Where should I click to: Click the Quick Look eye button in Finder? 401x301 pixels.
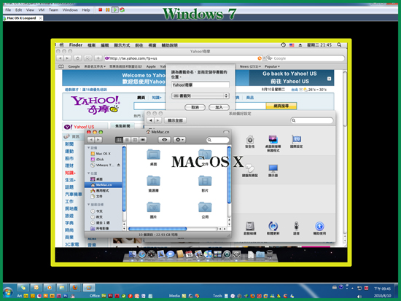(165, 140)
